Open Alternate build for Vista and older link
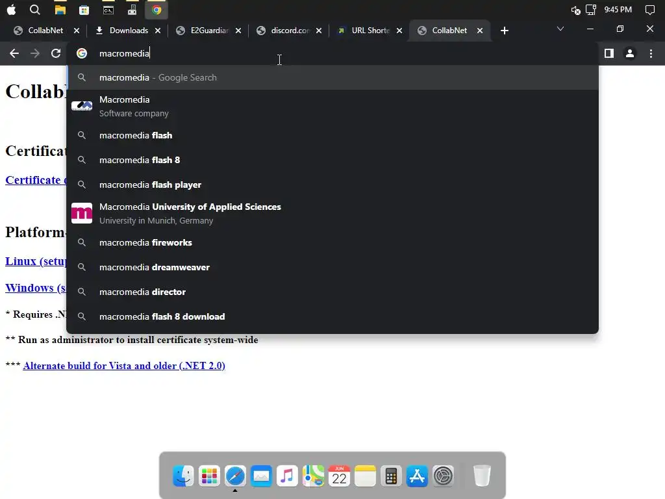 [124, 366]
